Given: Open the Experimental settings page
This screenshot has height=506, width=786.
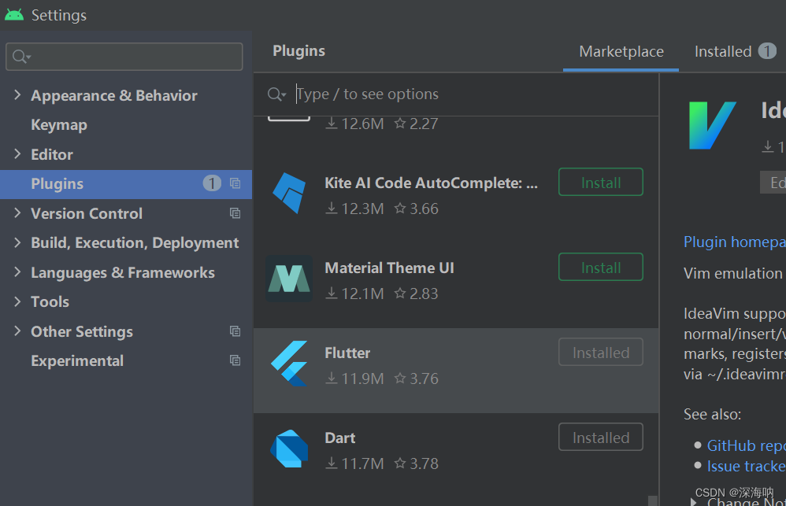Looking at the screenshot, I should (x=77, y=360).
